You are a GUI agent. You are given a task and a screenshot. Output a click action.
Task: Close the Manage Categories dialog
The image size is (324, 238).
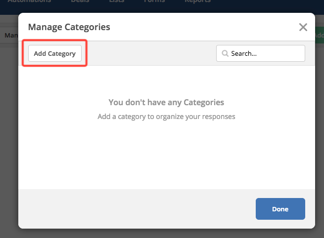pos(303,27)
